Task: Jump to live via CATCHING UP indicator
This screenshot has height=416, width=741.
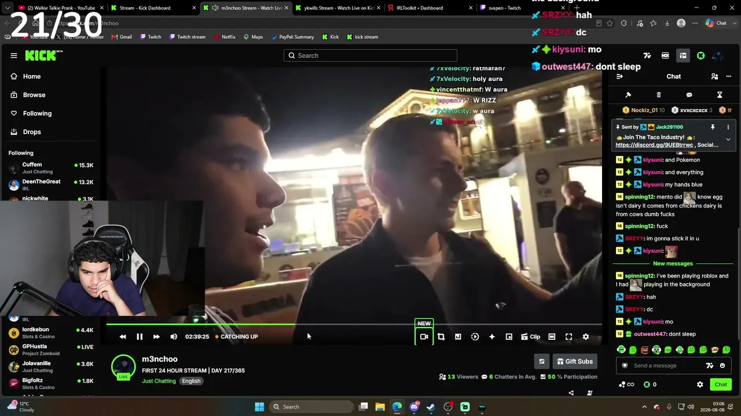Action: [x=236, y=337]
